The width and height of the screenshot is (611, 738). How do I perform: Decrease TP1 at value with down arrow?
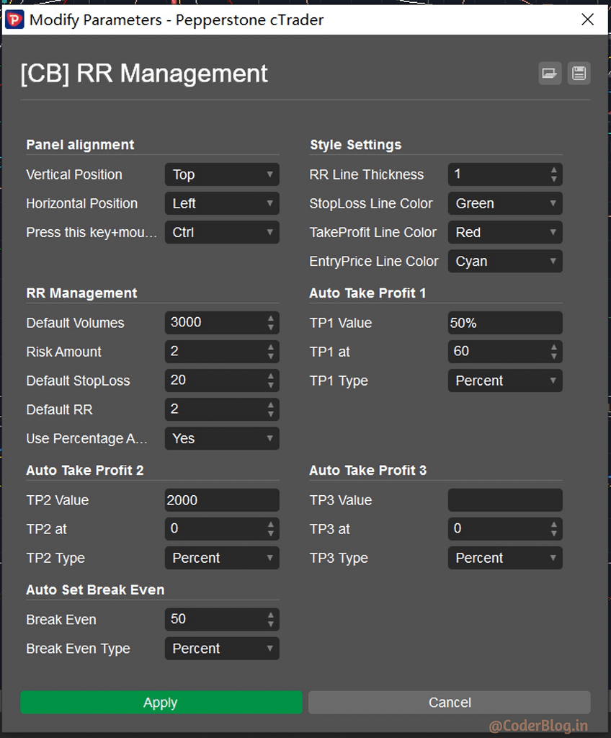(x=554, y=356)
